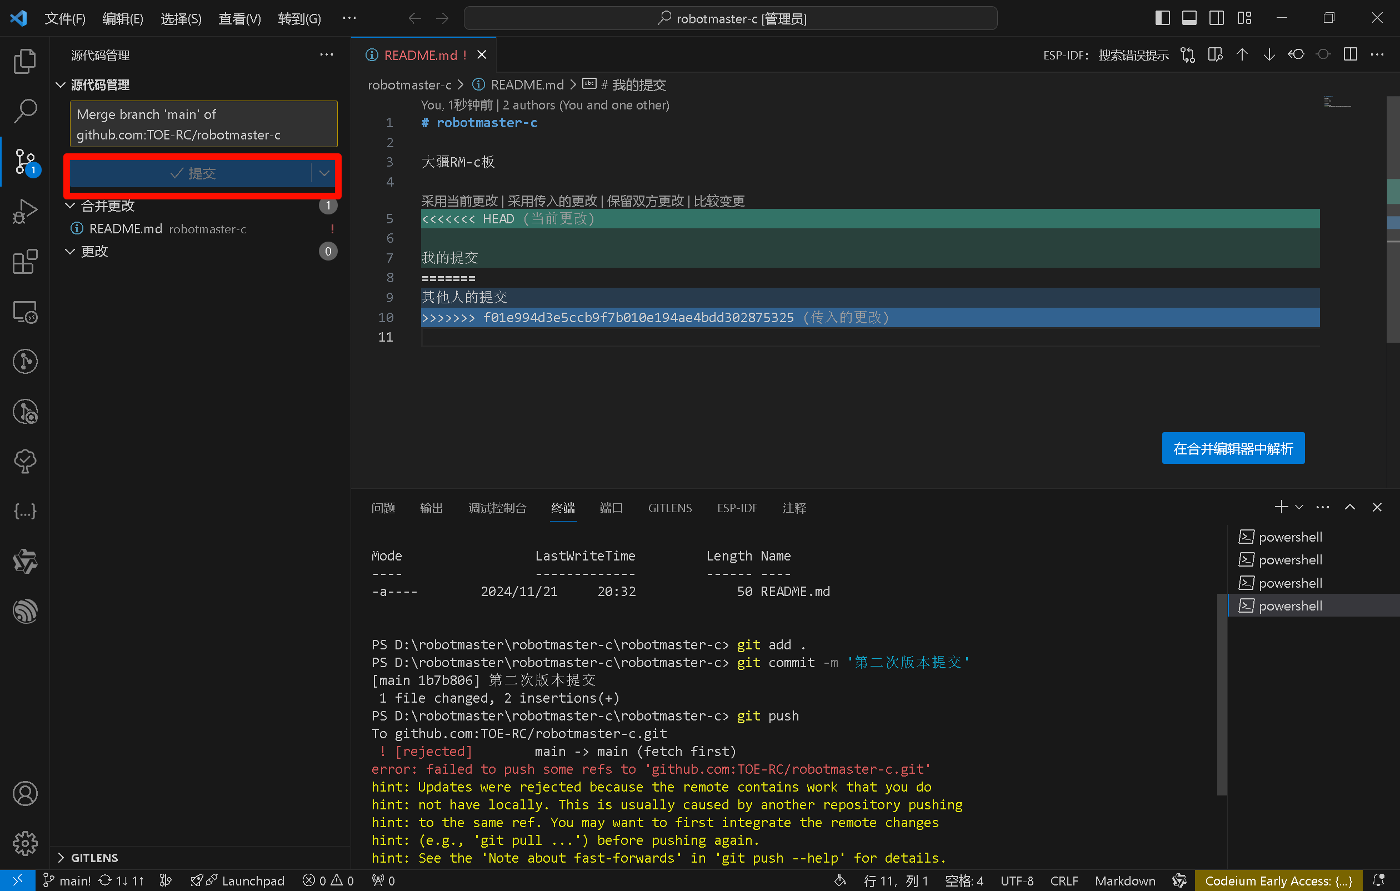Collapse the 源代码管理 section
Screen dimensions: 1400x891
pyautogui.click(x=61, y=85)
